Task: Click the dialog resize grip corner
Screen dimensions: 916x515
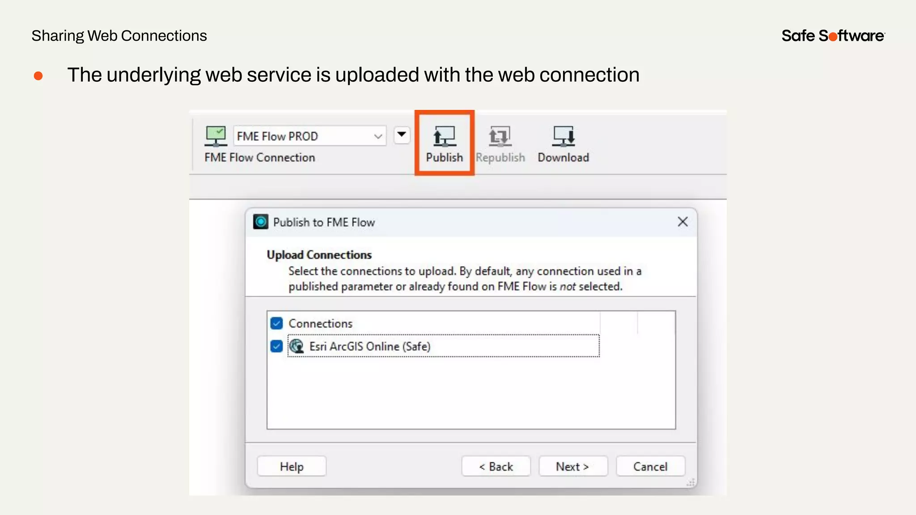Action: point(691,482)
